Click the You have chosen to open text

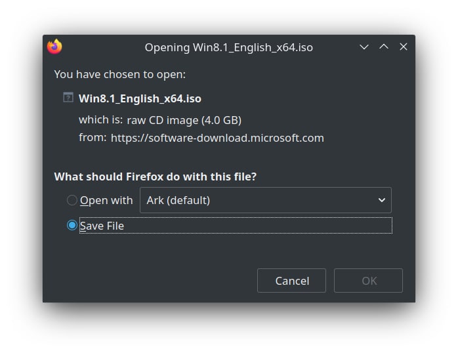pos(120,74)
